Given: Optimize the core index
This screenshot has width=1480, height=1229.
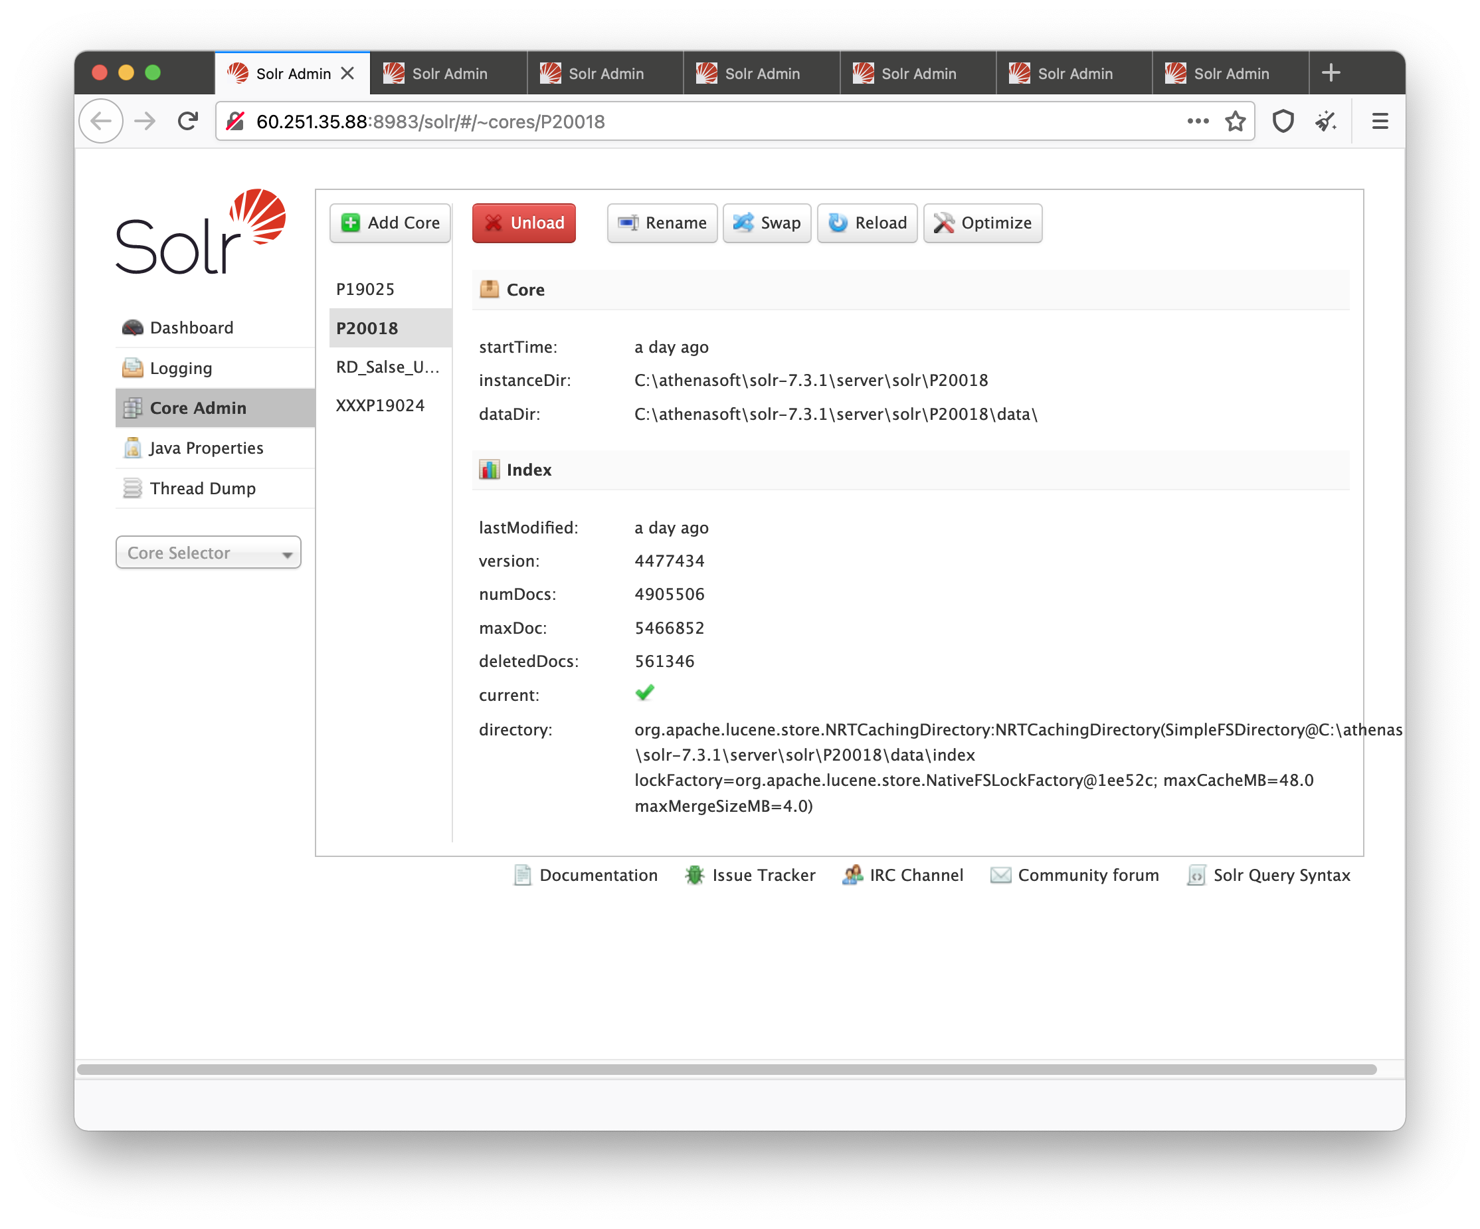Looking at the screenshot, I should pyautogui.click(x=982, y=223).
